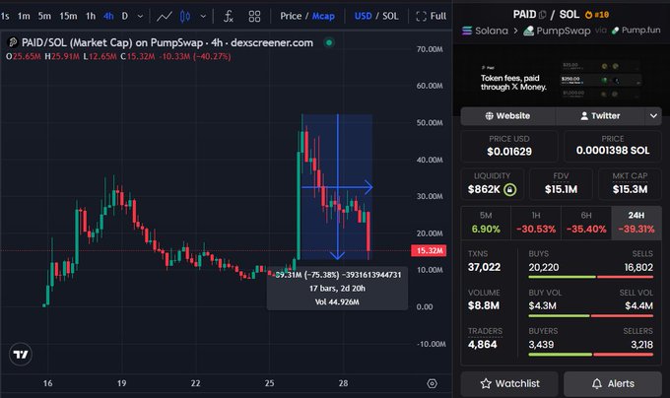Click the TRADERS 4,864 value
This screenshot has width=670, height=398.
click(483, 345)
